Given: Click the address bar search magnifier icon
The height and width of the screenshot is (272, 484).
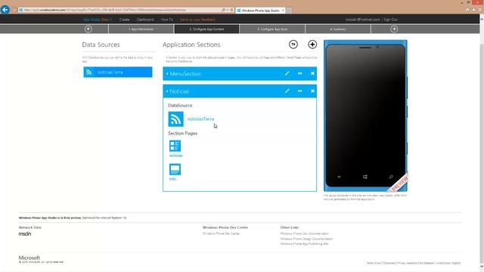Looking at the screenshot, I should tap(224, 10).
